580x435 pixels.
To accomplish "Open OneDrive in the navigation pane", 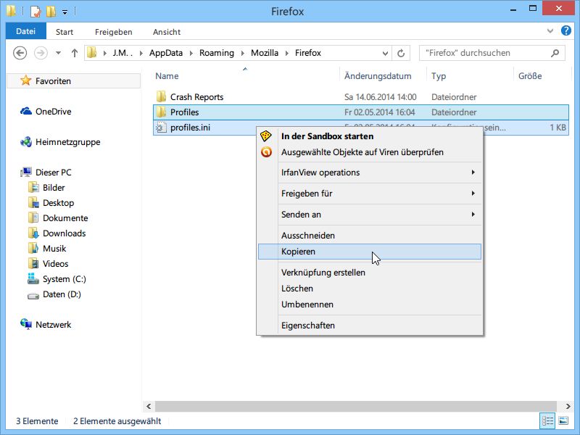I will (x=53, y=112).
